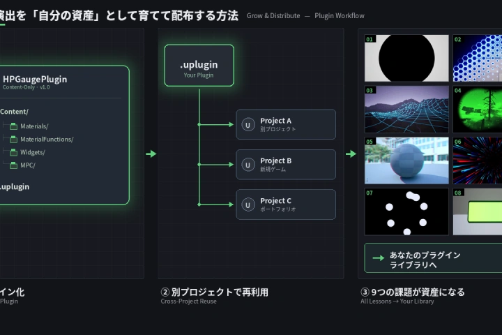Click the 別プロジェクト subtitle under Project A
Image resolution: width=502 pixels, height=335 pixels.
click(x=278, y=129)
